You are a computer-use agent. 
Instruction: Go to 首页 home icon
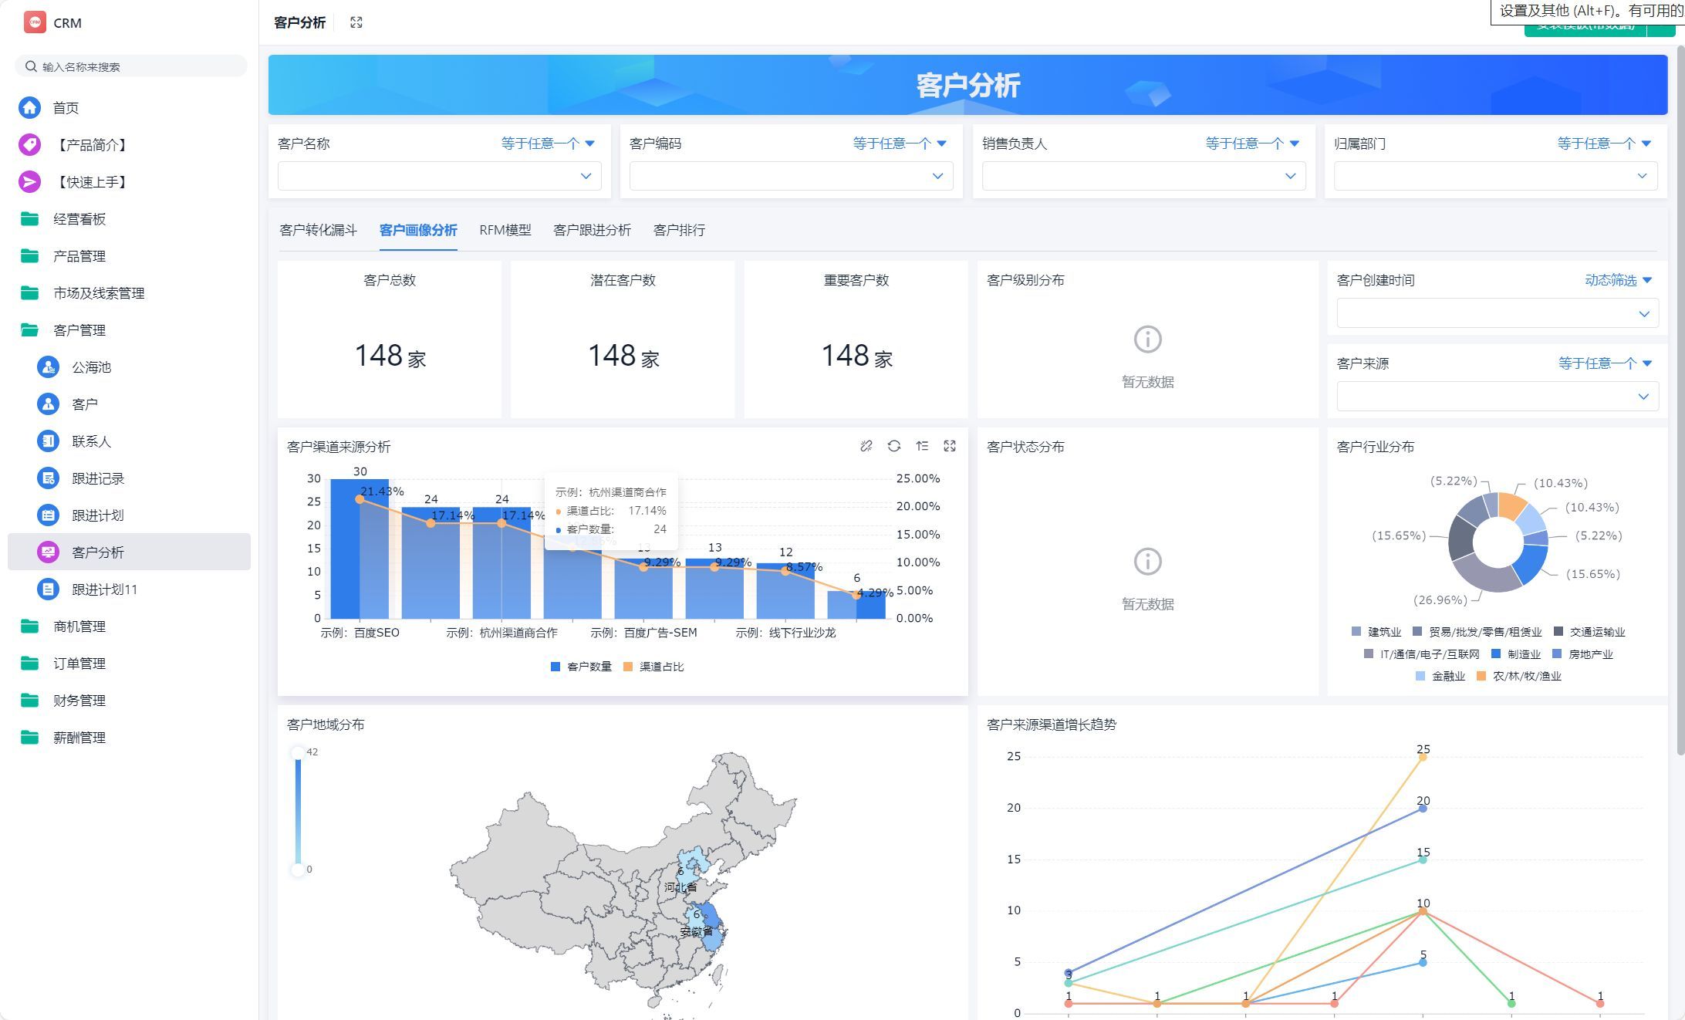click(29, 107)
